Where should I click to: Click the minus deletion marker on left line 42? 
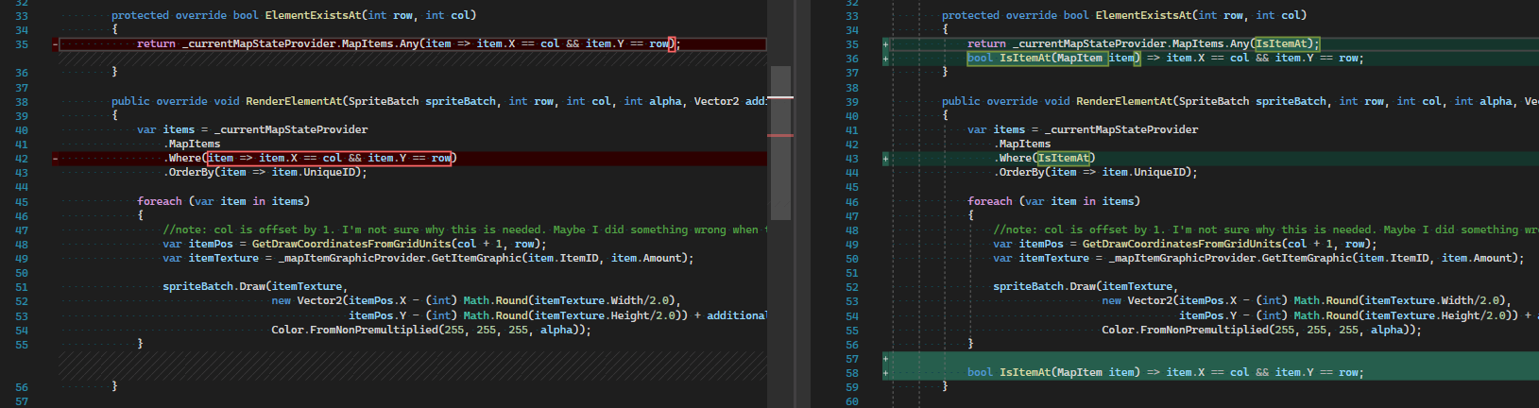pos(55,159)
